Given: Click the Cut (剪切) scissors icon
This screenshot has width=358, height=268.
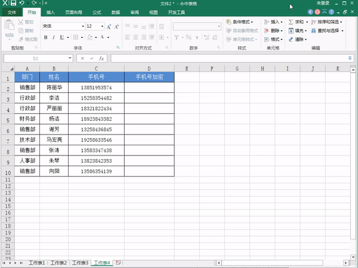Looking at the screenshot, I should [20, 22].
